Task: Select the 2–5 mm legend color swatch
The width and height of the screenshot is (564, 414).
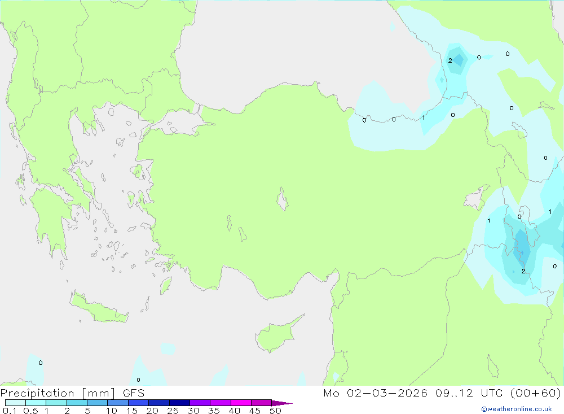Action: click(77, 403)
